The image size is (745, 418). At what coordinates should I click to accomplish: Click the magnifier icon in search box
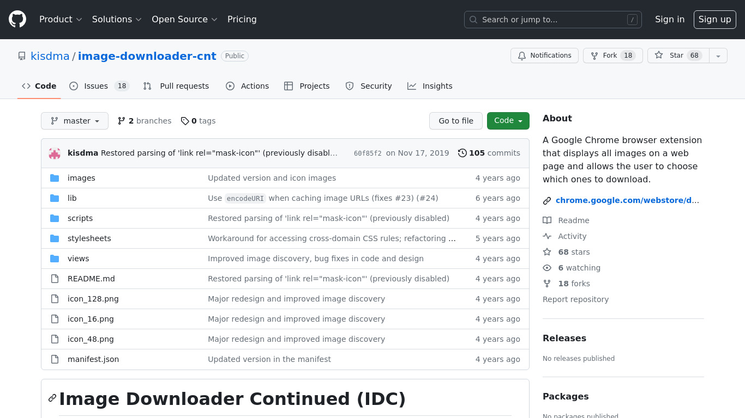473,20
